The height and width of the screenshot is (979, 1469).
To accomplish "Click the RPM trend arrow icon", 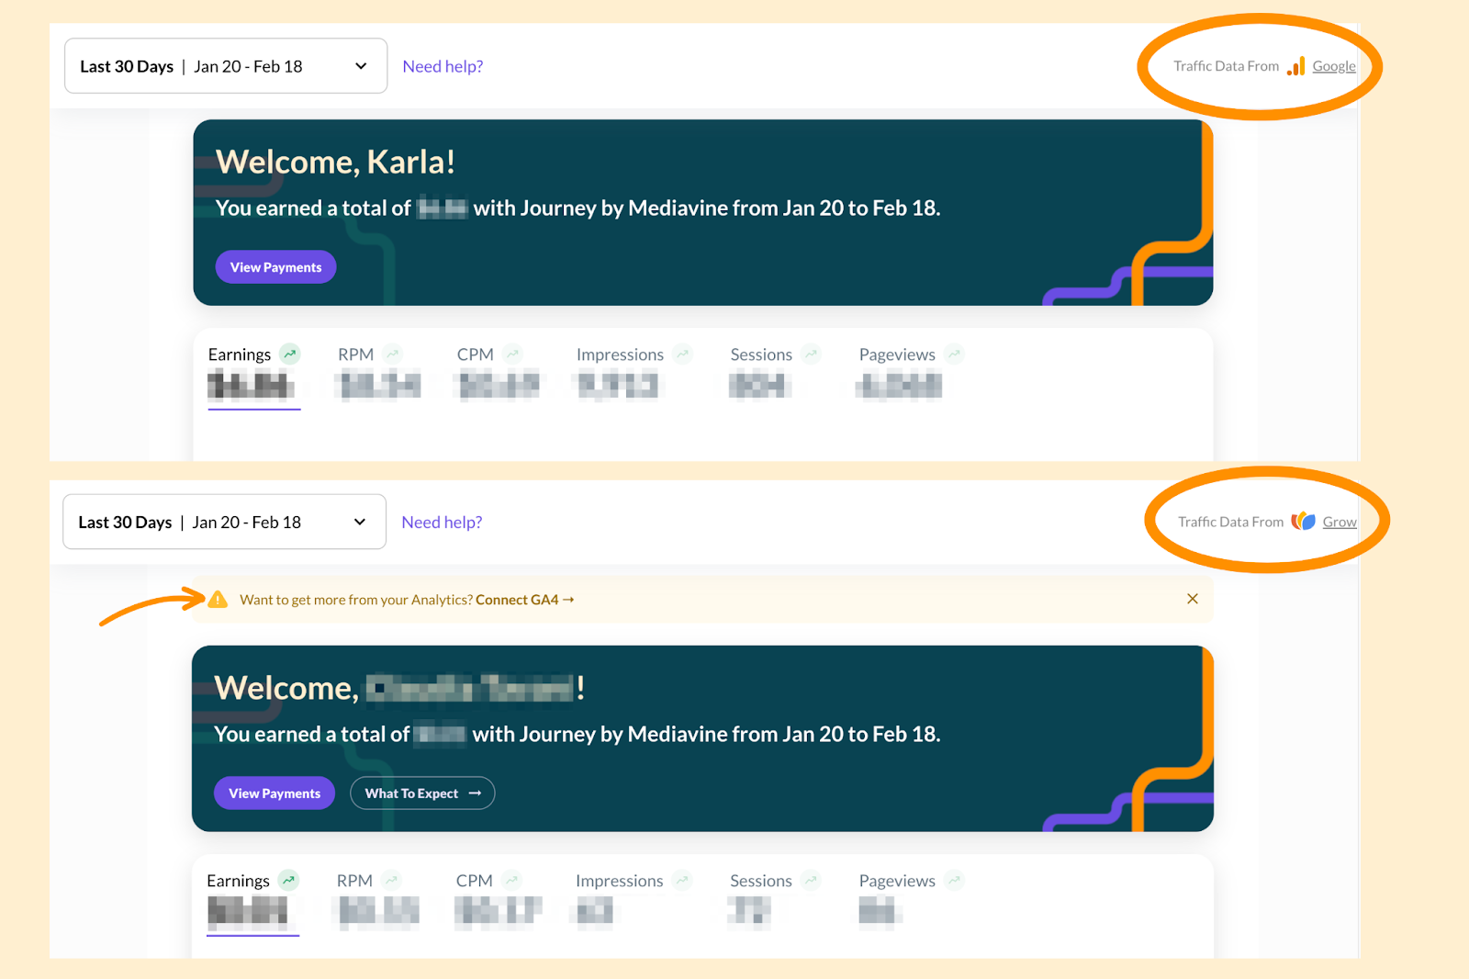I will [394, 353].
